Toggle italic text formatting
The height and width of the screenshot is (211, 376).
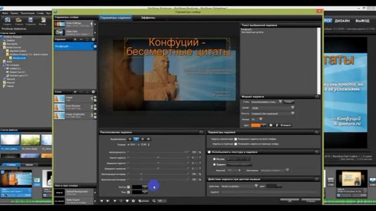click(x=277, y=125)
